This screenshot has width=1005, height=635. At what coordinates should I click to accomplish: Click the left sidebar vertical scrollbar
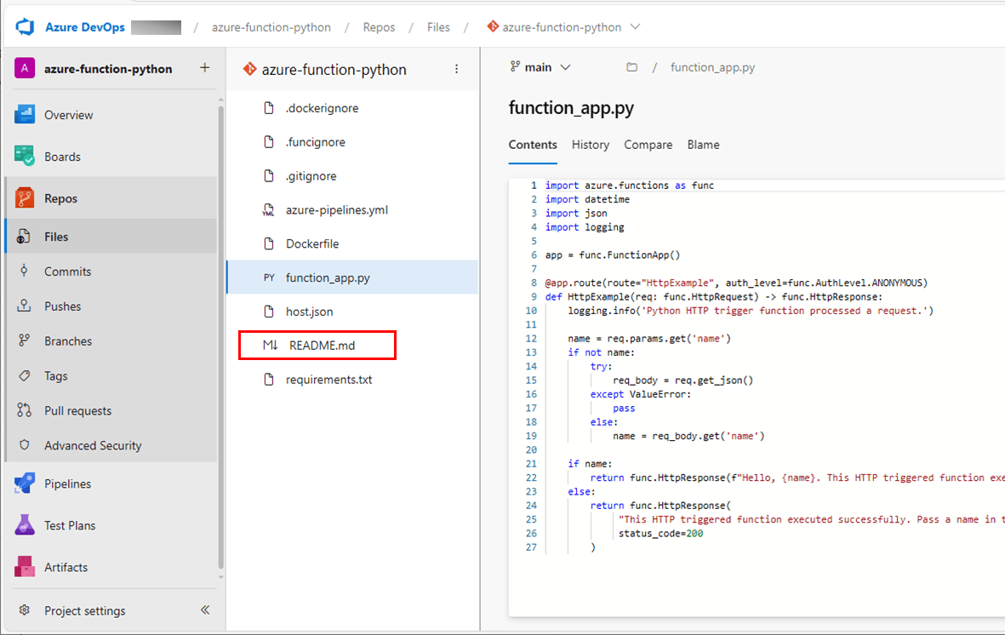click(221, 337)
